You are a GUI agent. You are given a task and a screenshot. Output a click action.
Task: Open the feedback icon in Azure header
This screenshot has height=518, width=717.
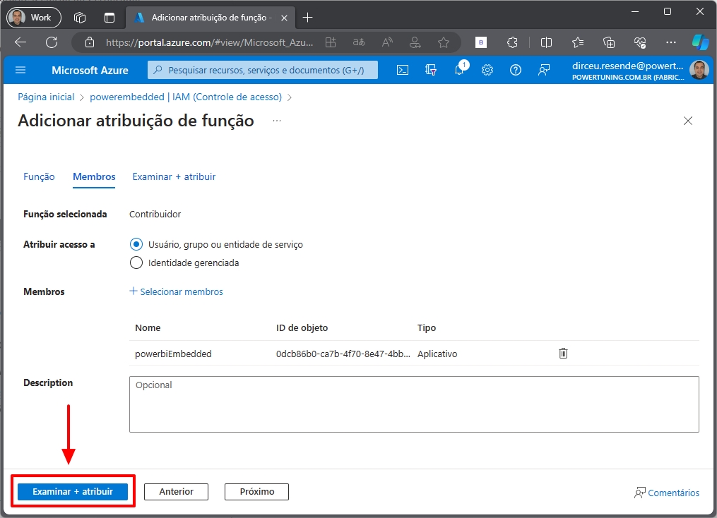coord(544,70)
